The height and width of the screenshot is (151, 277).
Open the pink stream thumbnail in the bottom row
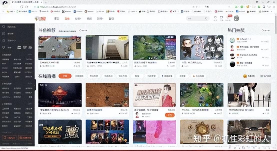(x=154, y=132)
